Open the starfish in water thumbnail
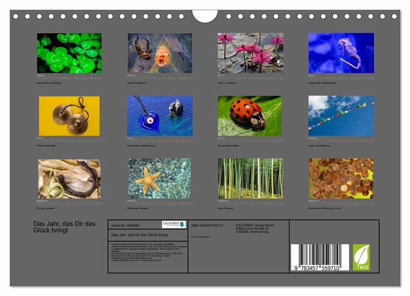The height and width of the screenshot is (296, 410). click(x=159, y=179)
